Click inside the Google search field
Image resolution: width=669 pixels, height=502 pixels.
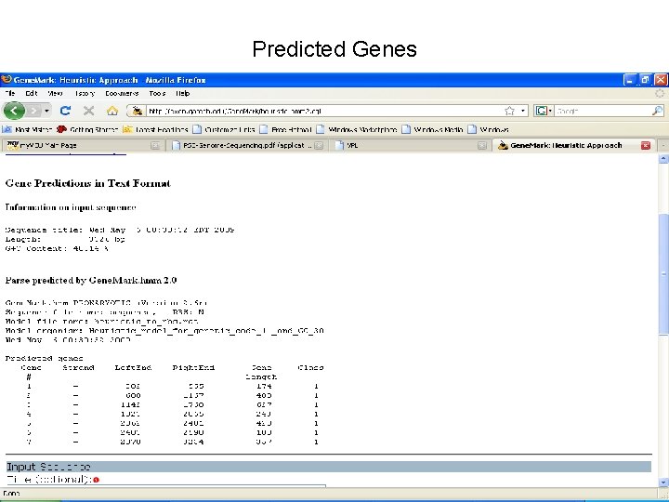(x=602, y=111)
